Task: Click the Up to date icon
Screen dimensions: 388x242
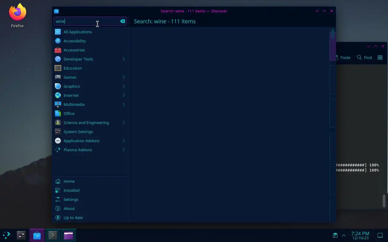Action: click(58, 217)
